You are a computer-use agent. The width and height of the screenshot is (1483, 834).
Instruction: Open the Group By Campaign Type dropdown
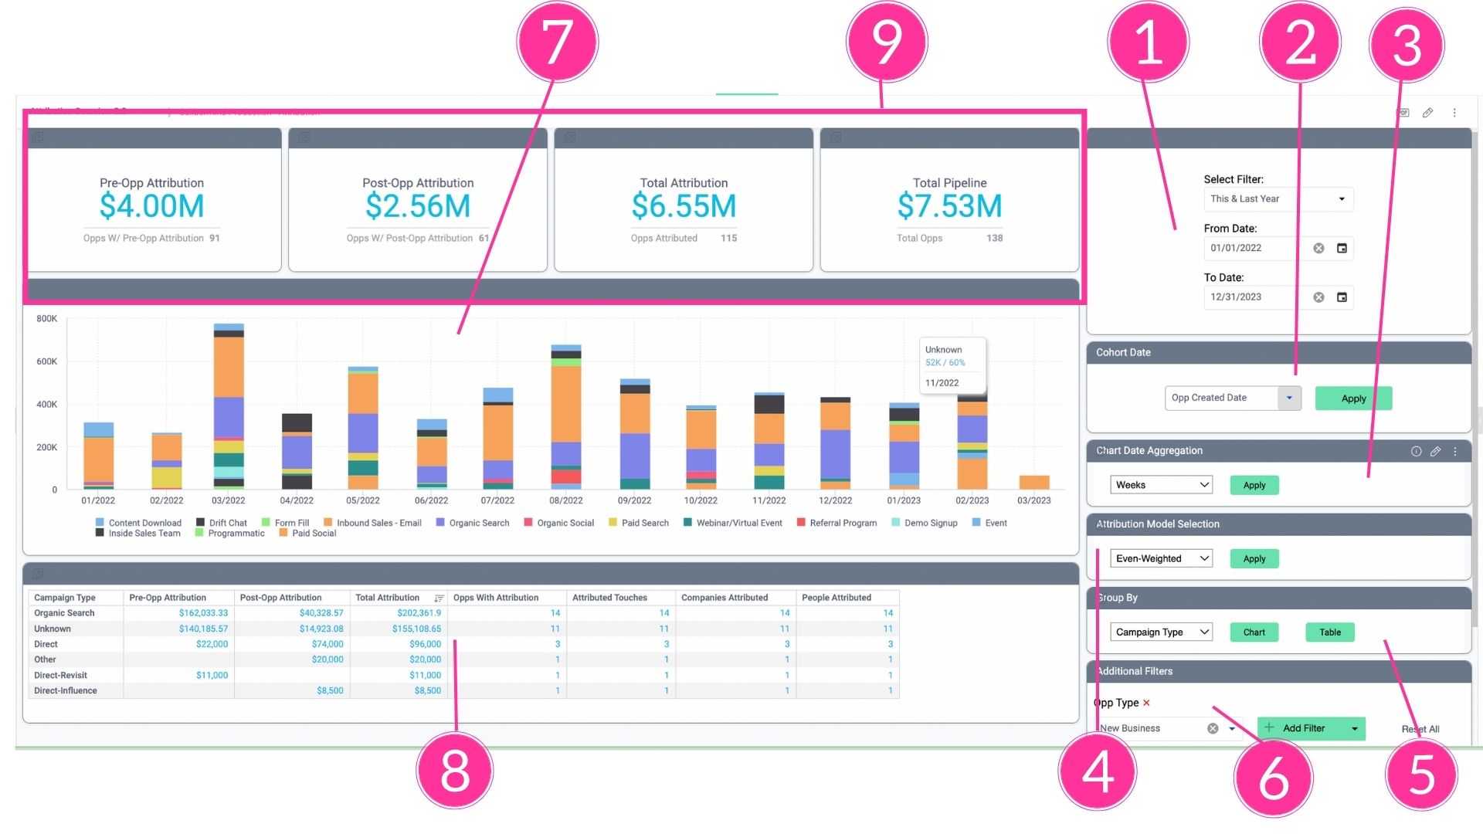click(x=1159, y=632)
